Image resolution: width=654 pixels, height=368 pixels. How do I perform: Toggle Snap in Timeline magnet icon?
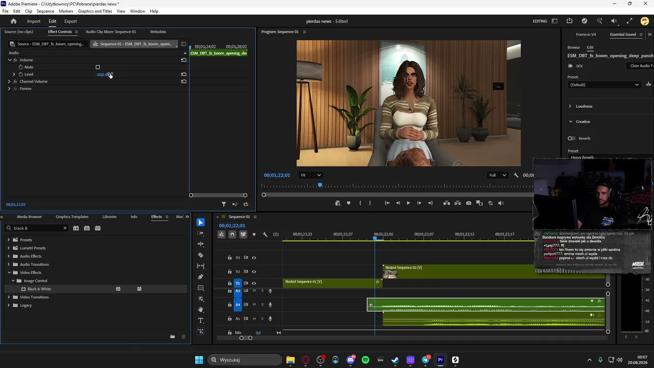[232, 235]
